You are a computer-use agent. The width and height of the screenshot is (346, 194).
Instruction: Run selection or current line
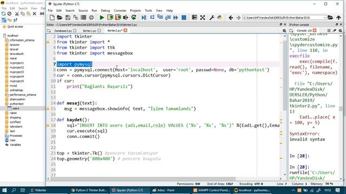tap(125, 18)
